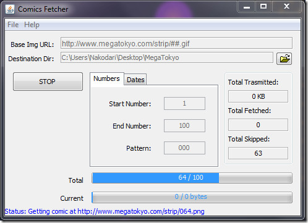Click the Destination Dir field
Image resolution: width=308 pixels, height=223 pixels.
pos(167,57)
